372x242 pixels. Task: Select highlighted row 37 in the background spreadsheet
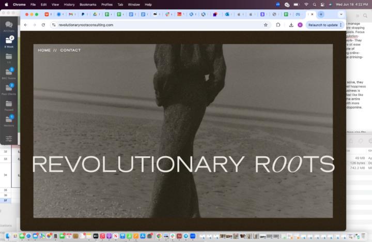click(6, 201)
